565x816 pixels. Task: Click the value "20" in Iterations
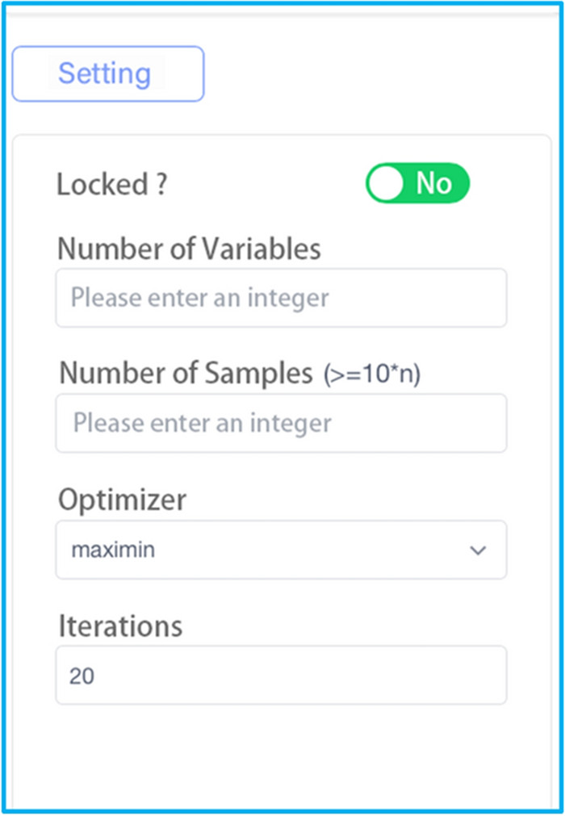pyautogui.click(x=82, y=676)
